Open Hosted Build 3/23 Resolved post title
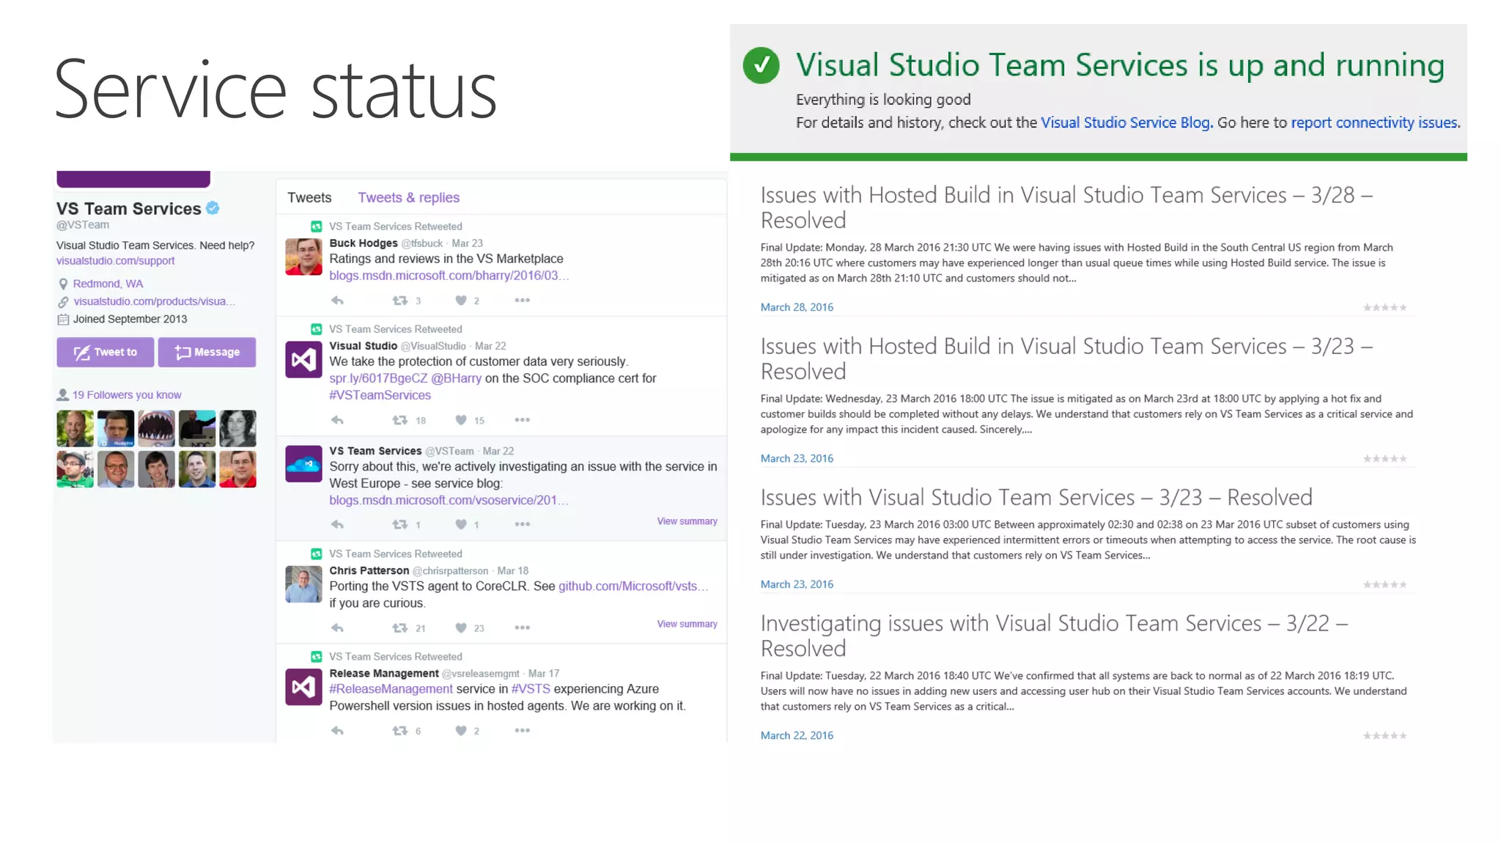The height and width of the screenshot is (843, 1501). (1066, 358)
